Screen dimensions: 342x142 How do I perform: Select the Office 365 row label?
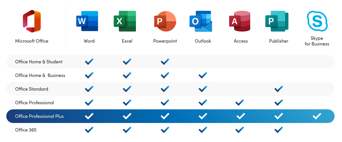[x=26, y=130]
